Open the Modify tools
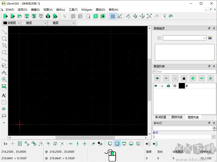Image resolution: width=217 pixels, height=162 pixels. click(x=4, y=79)
